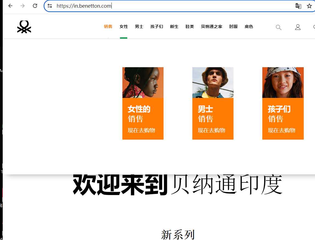Image resolution: width=315 pixels, height=240 pixels.
Task: Click the 欢迎来到贝纳通印度 headline
Action: click(x=178, y=185)
